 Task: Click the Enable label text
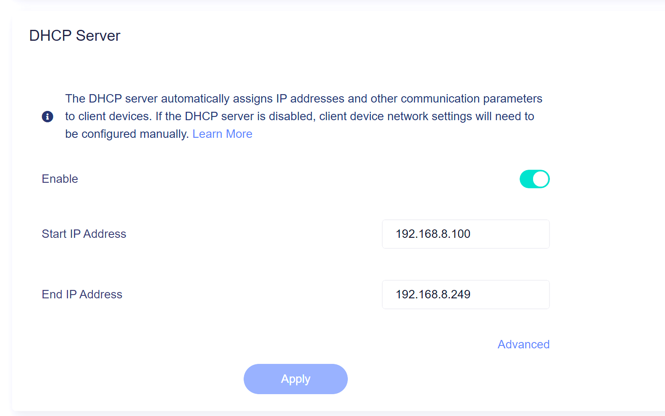(x=60, y=179)
